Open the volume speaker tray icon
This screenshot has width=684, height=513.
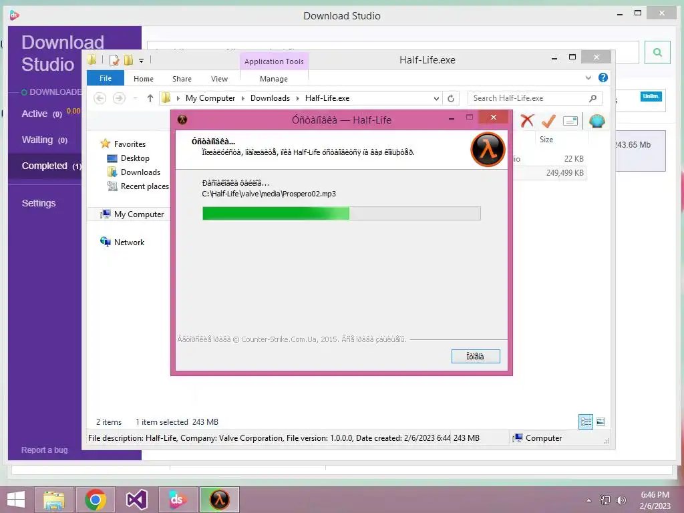[621, 500]
